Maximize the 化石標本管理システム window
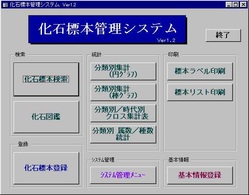249x195 pixels. pyautogui.click(x=236, y=5)
